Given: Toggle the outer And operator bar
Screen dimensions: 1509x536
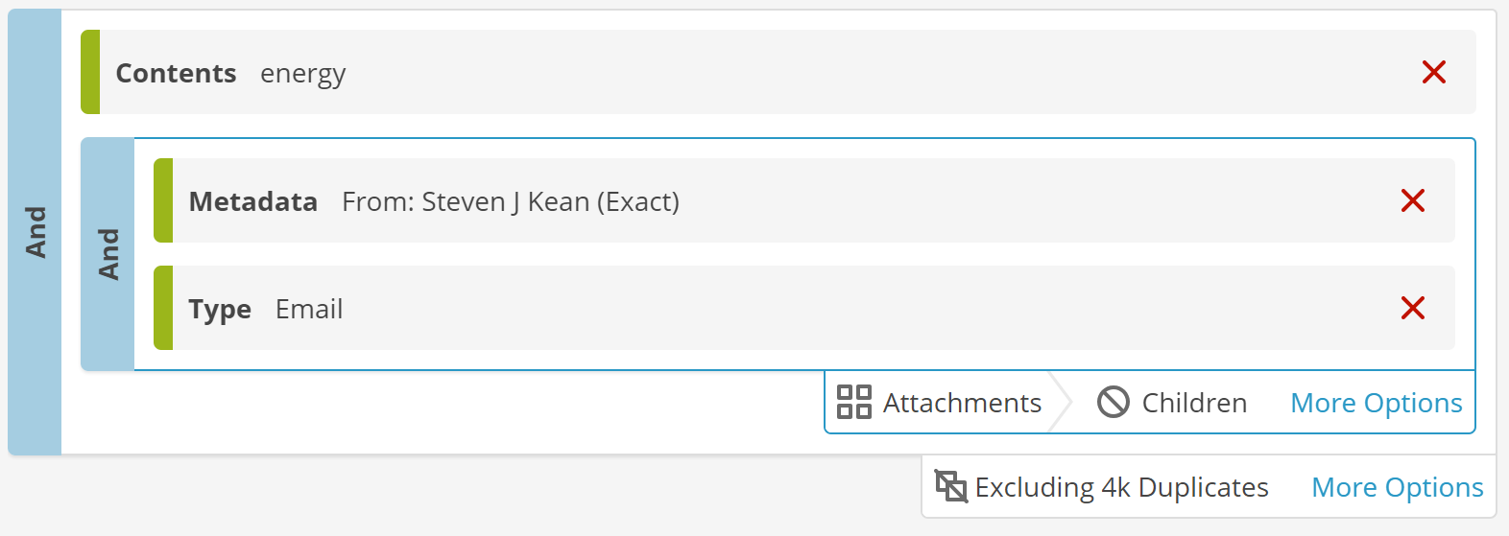Looking at the screenshot, I should [35, 232].
